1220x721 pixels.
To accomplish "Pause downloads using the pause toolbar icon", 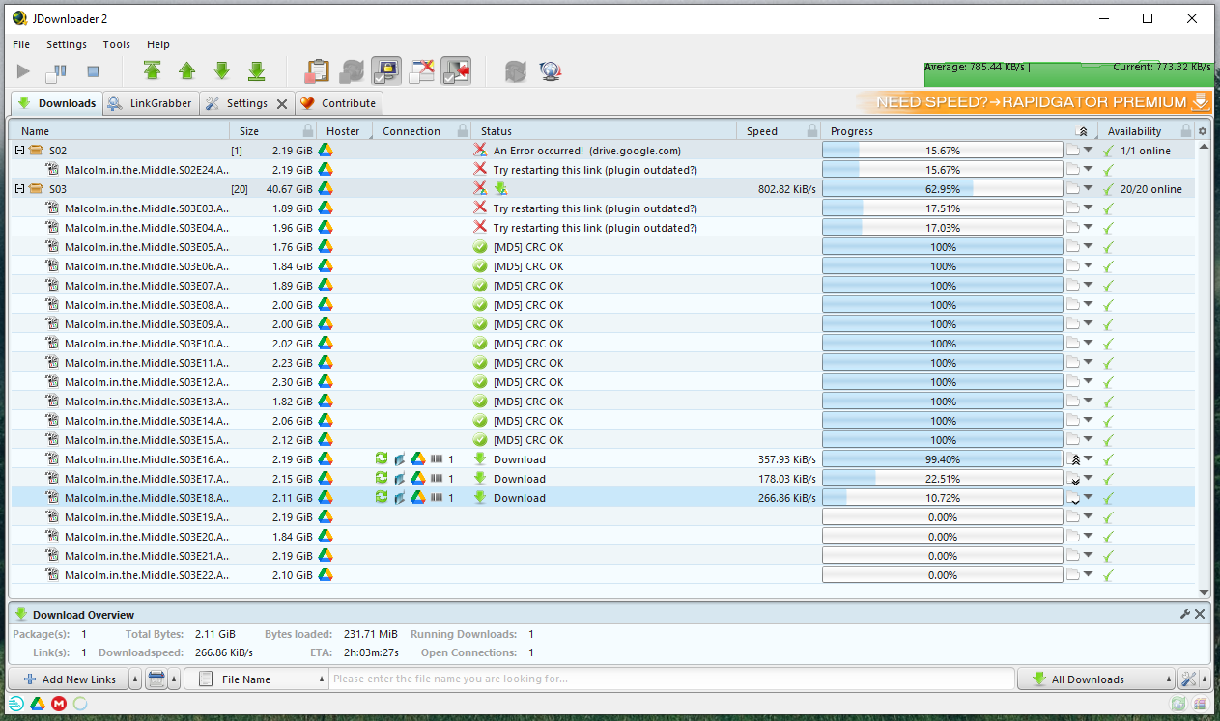I will (x=58, y=70).
